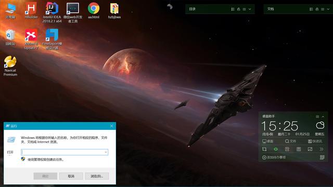This screenshot has width=333, height=187.
Task: Open the 文件 search in desktop assistant
Action: pos(290,141)
